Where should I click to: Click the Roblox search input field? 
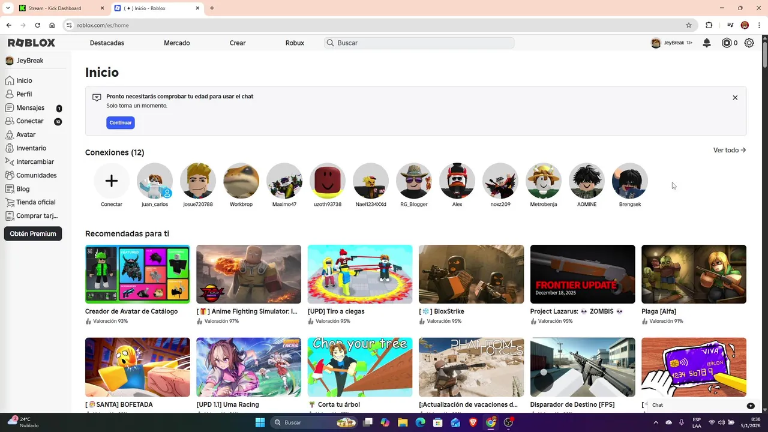419,43
